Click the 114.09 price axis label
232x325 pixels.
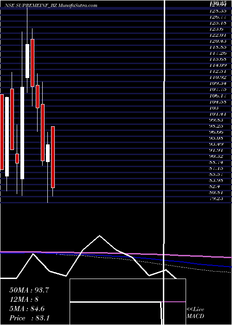[x=219, y=65]
